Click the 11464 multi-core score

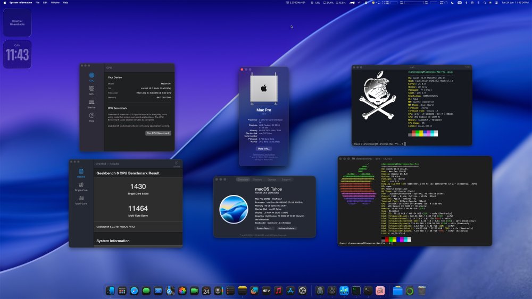(x=138, y=208)
